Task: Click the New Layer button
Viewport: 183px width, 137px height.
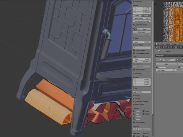Action: [142, 32]
